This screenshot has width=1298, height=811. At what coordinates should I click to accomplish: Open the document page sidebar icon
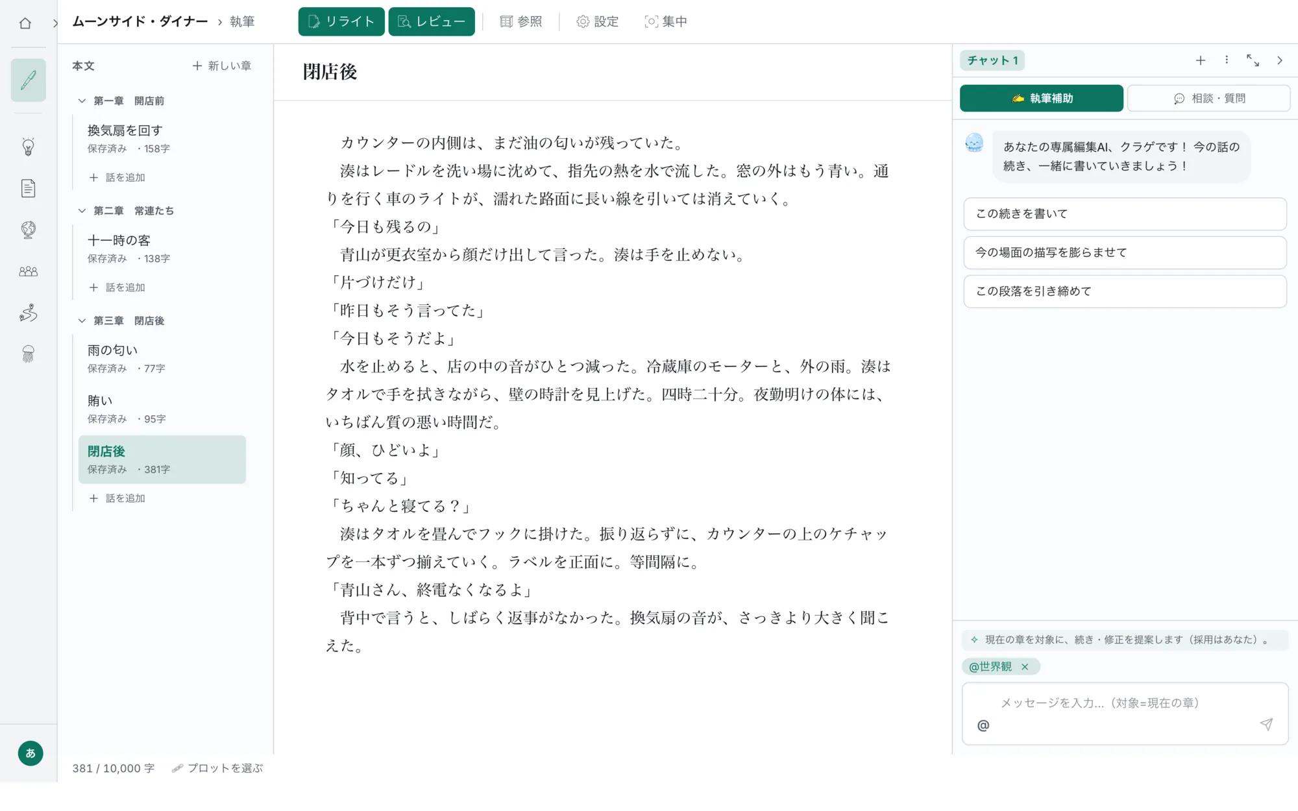coord(28,188)
